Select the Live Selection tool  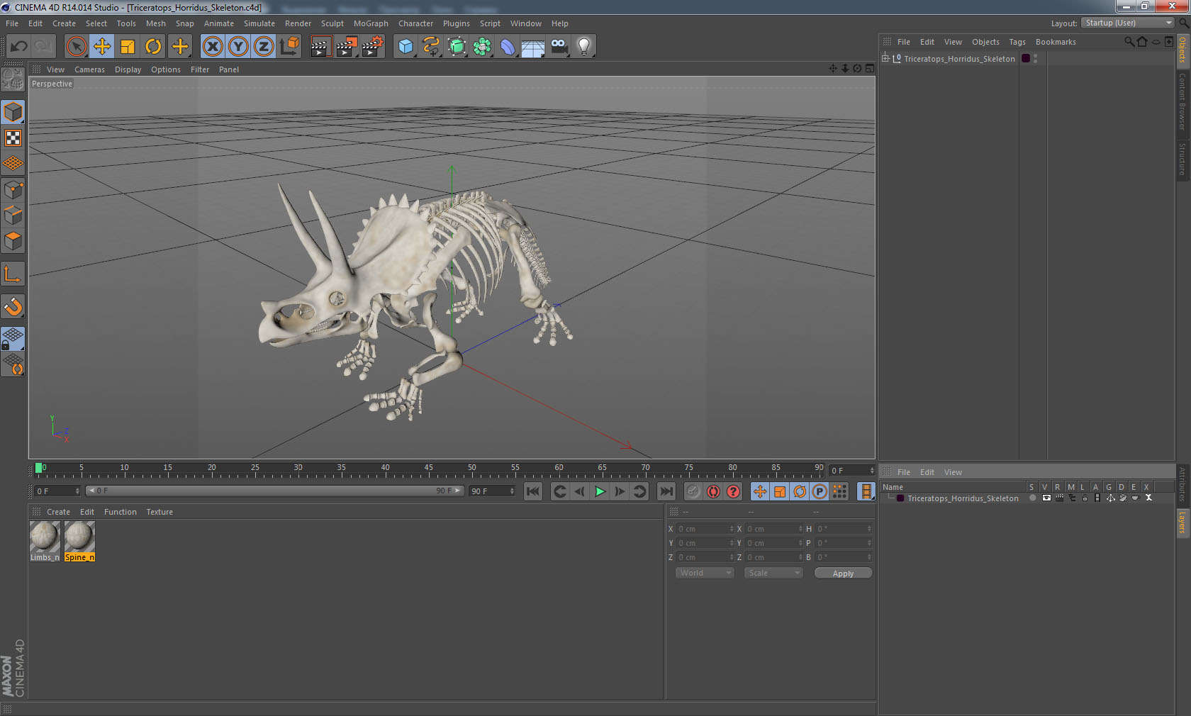coord(77,47)
